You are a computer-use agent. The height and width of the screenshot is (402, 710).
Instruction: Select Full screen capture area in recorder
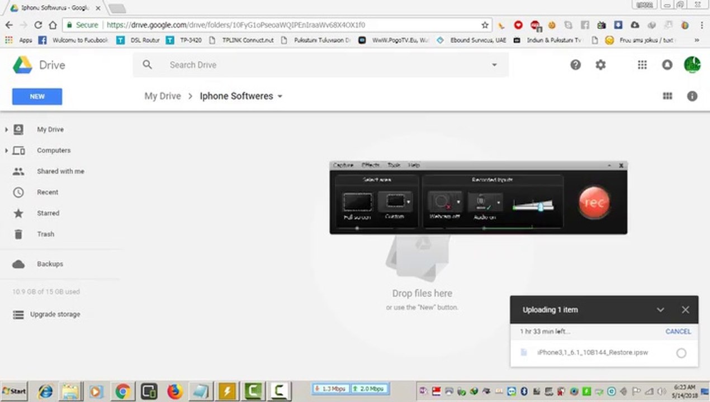point(357,205)
